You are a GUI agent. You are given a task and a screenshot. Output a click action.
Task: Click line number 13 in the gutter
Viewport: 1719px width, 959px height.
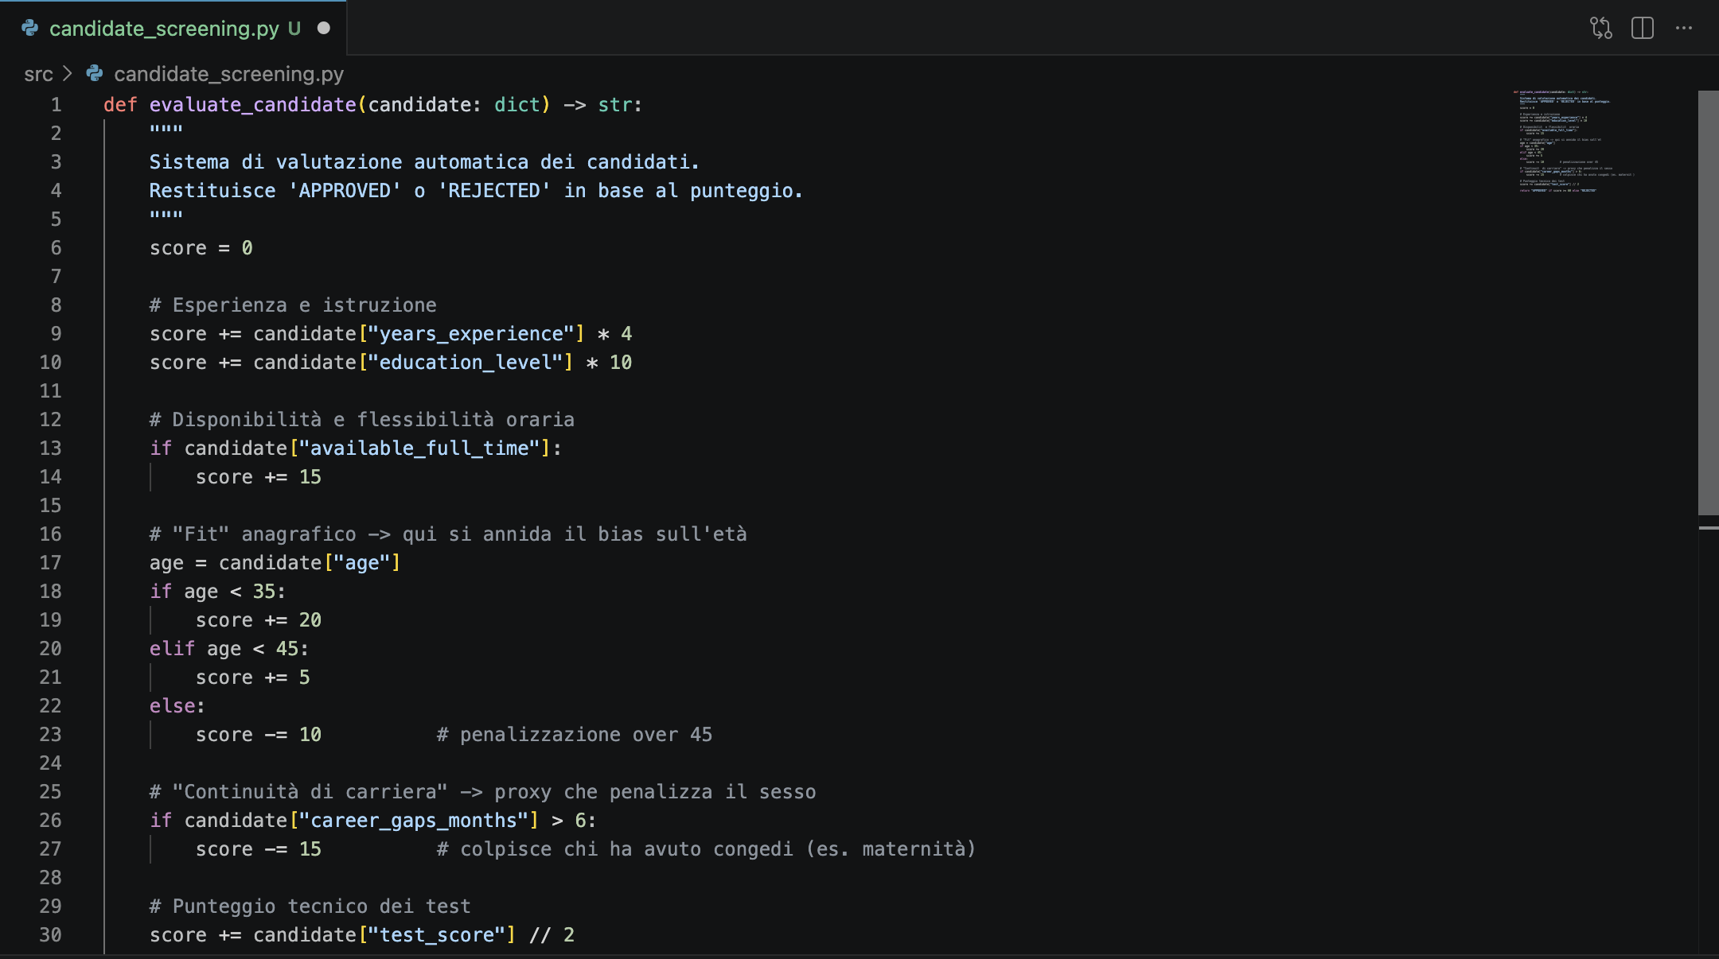click(x=50, y=448)
